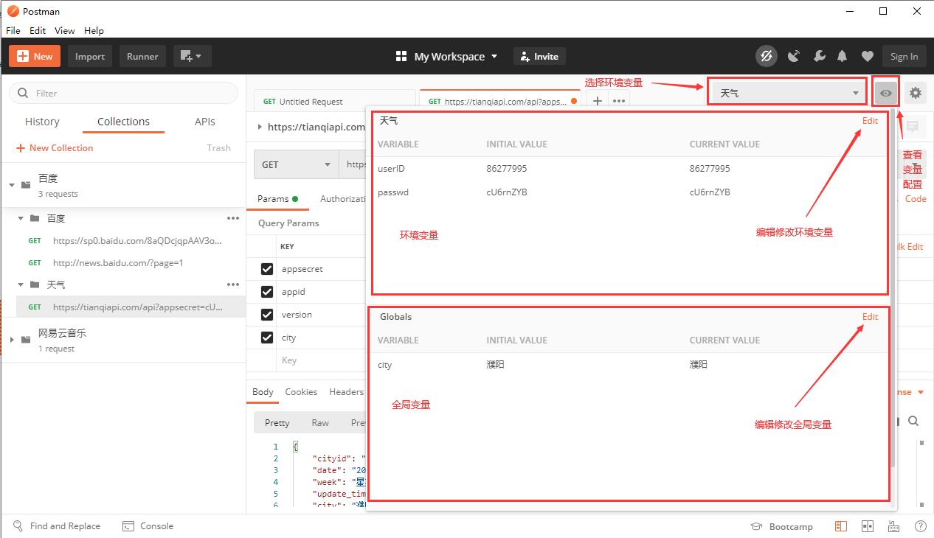Click Edit for Globals variables
The width and height of the screenshot is (934, 538).
pos(871,316)
